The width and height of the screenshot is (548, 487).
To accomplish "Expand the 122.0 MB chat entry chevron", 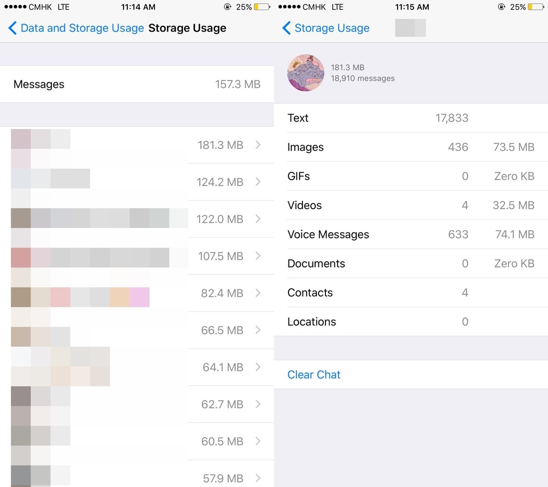I will (258, 218).
